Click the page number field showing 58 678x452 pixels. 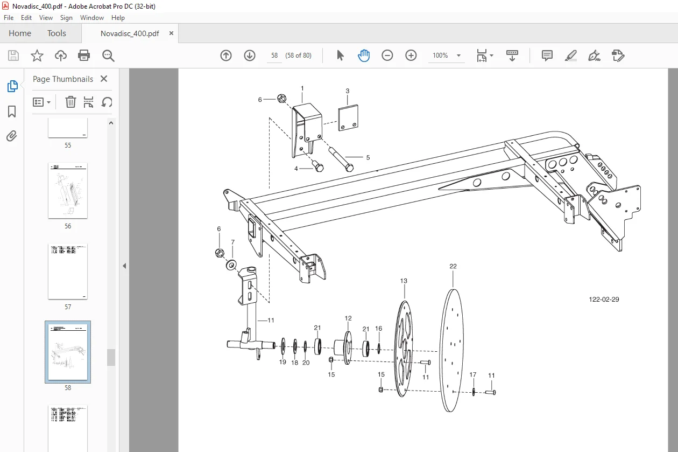(x=274, y=55)
